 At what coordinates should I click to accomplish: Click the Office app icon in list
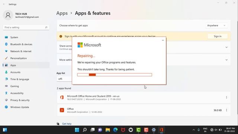[62, 110]
